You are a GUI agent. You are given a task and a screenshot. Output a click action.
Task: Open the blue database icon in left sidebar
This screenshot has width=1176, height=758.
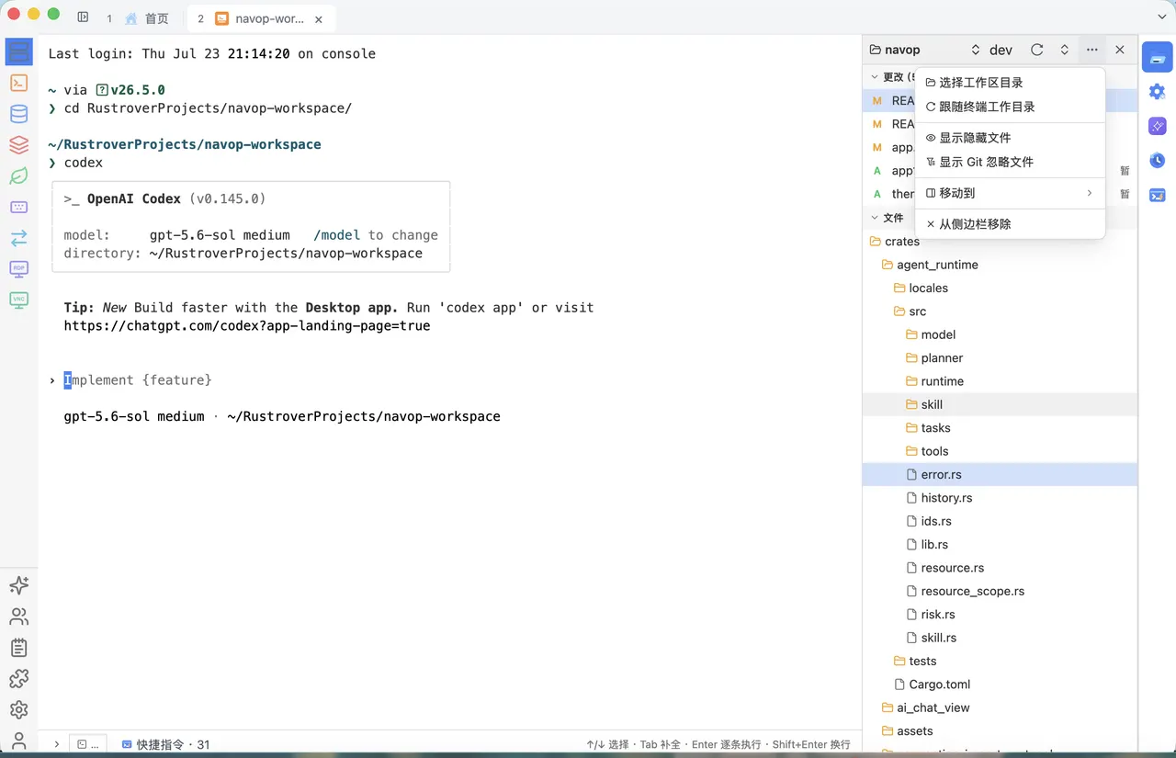coord(19,114)
